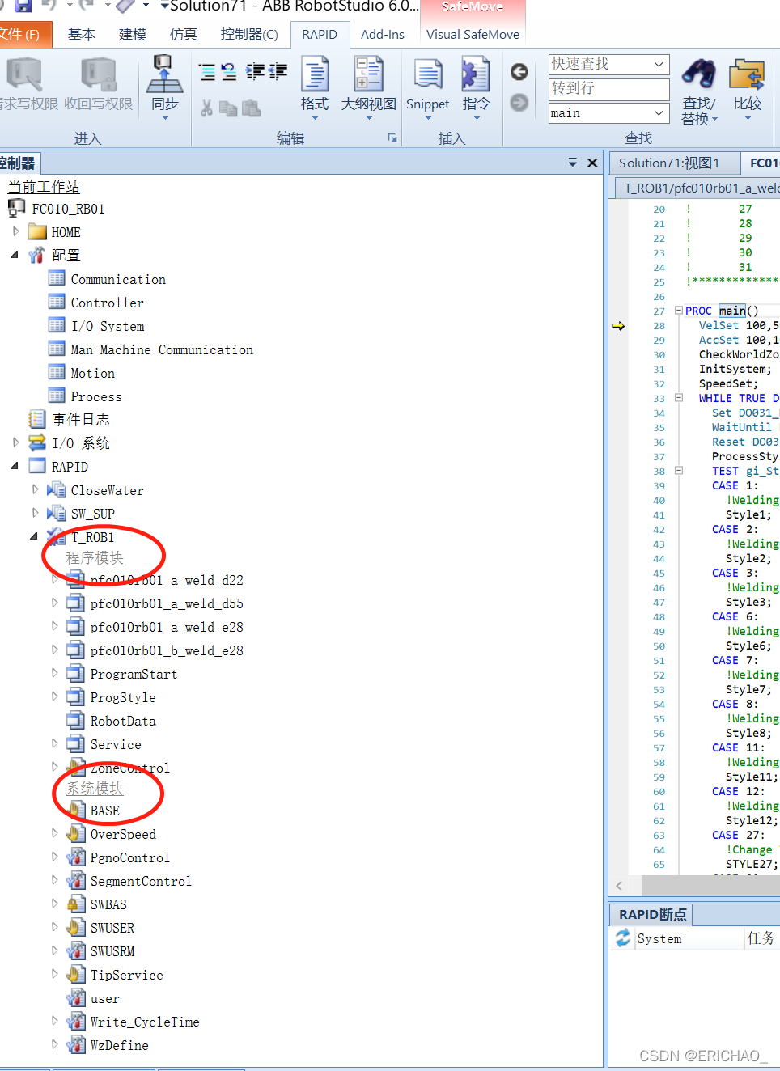The image size is (780, 1071).
Task: Collapse the PROC main code fold
Action: (x=679, y=311)
